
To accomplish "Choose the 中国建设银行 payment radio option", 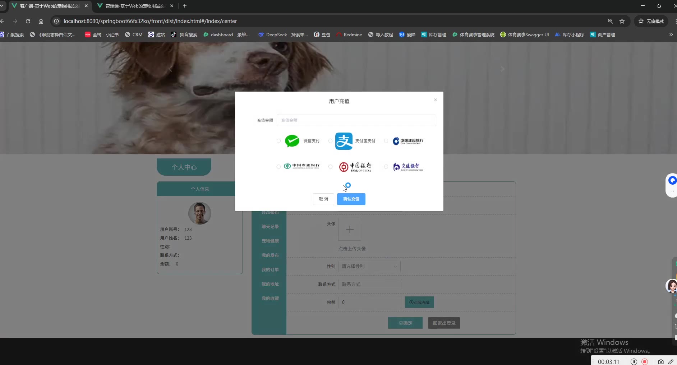I will (x=386, y=141).
